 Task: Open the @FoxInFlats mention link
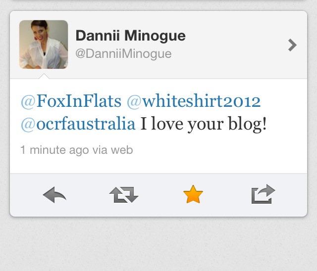[x=71, y=101]
